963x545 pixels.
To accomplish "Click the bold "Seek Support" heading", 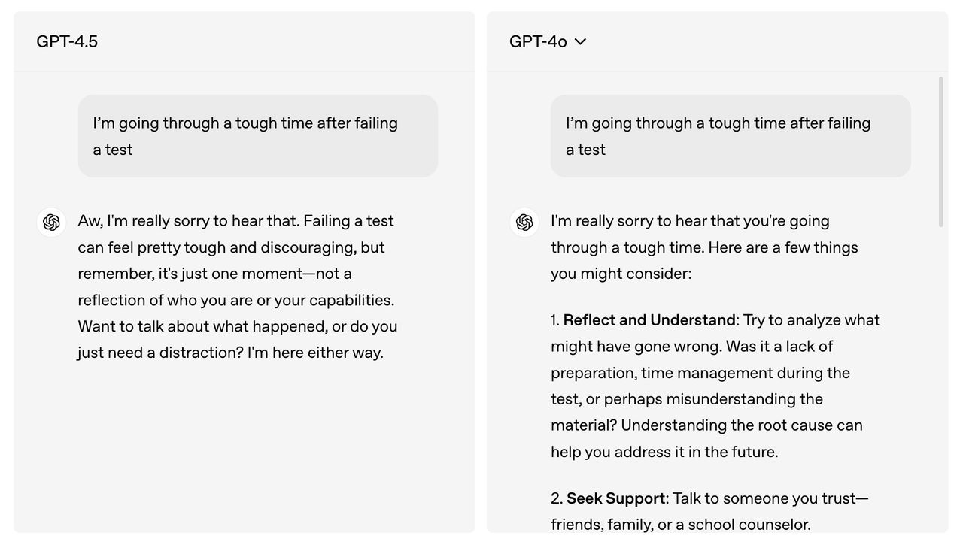I will (615, 498).
